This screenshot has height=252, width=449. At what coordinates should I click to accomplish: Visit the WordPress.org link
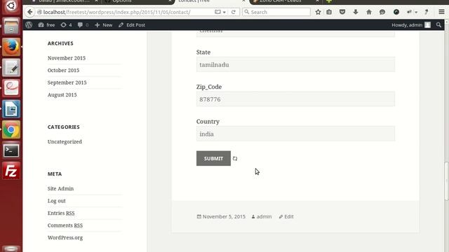[65, 238]
